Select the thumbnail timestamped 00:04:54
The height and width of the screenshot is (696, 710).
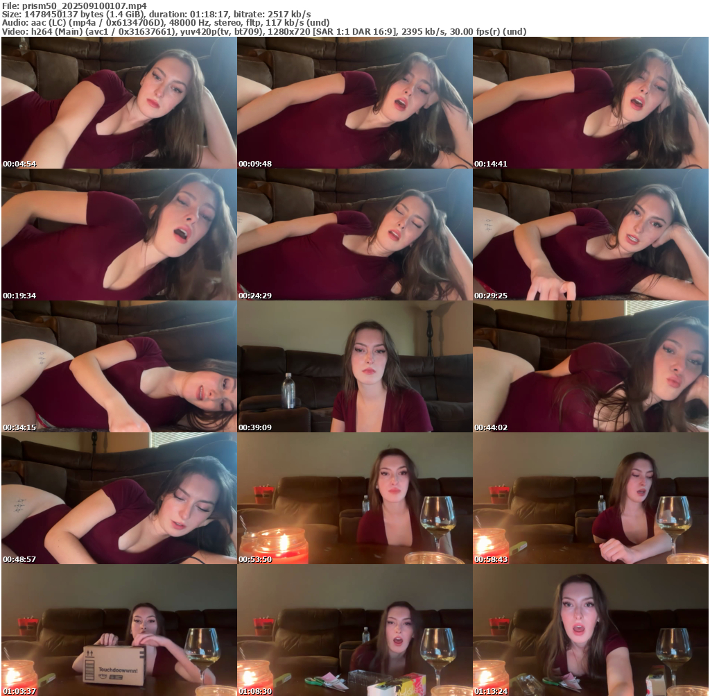[119, 103]
